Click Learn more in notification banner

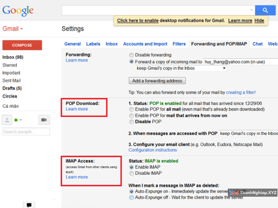click(240, 20)
